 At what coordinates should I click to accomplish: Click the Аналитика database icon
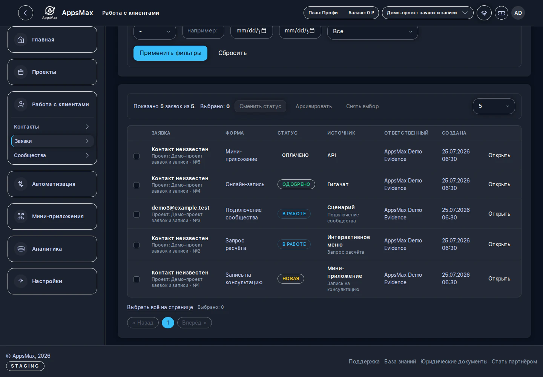[21, 249]
